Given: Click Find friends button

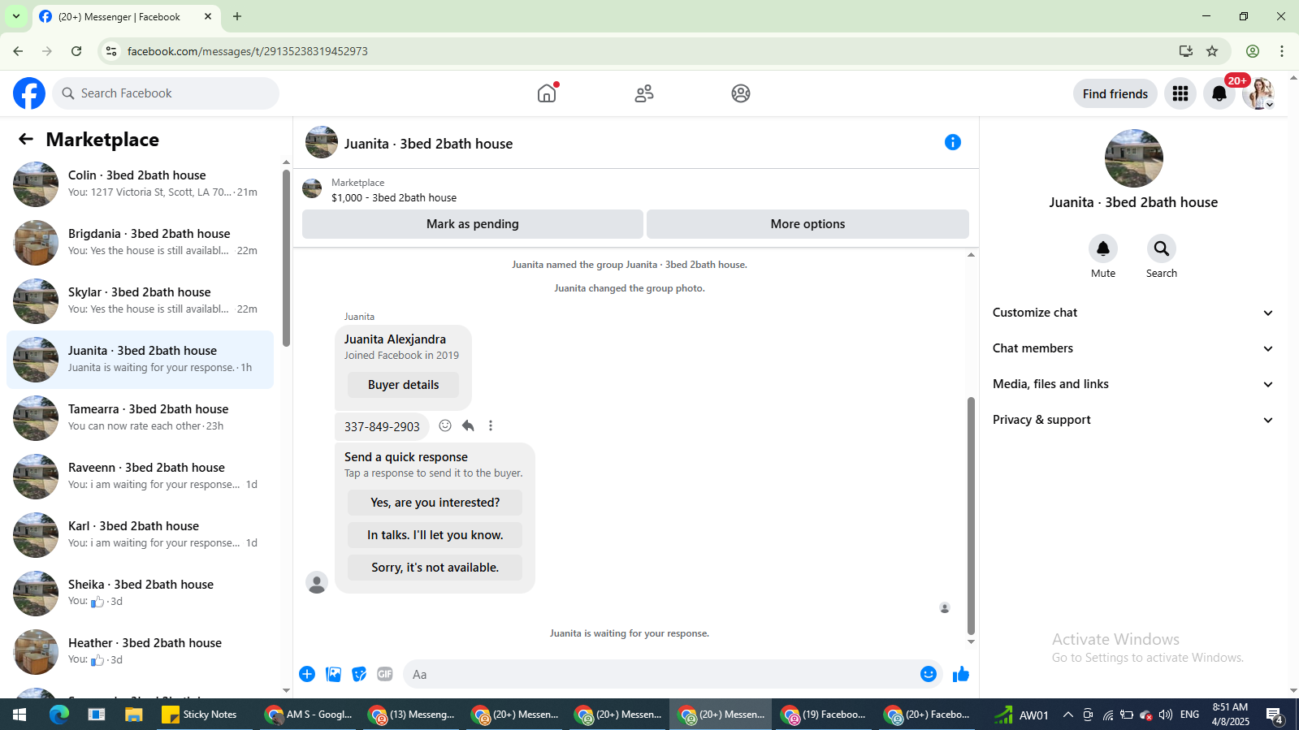Looking at the screenshot, I should pos(1115,93).
